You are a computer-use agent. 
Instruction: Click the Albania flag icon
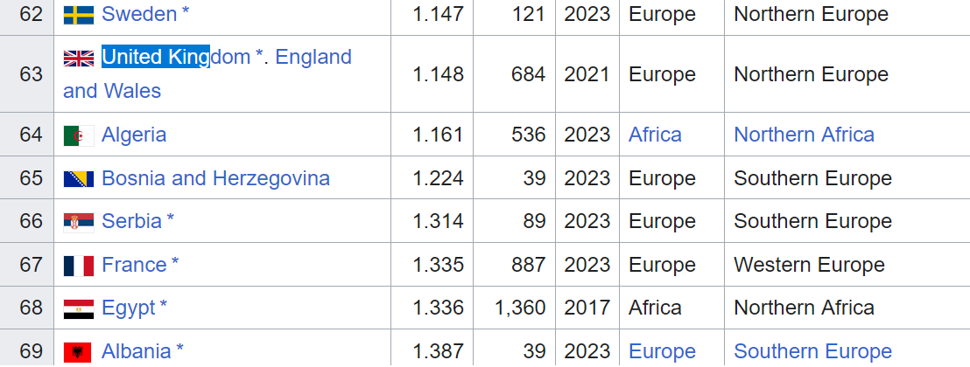click(x=77, y=352)
